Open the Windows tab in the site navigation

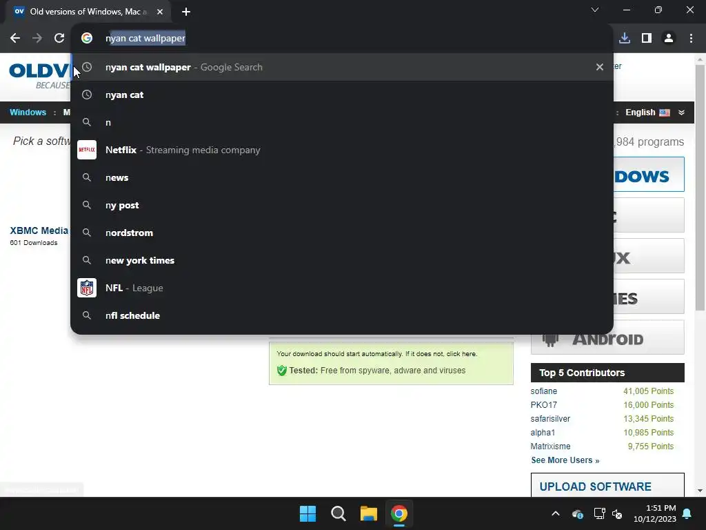click(28, 112)
